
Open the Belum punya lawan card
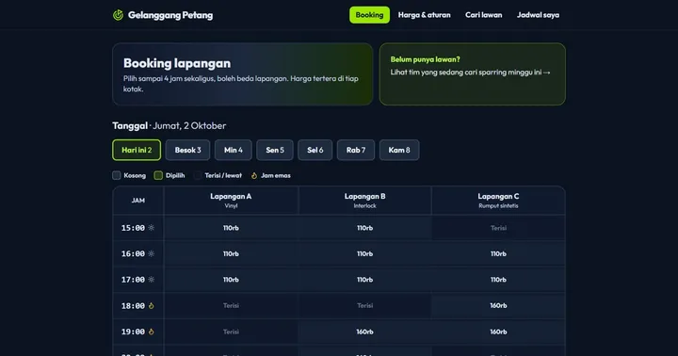pos(472,74)
